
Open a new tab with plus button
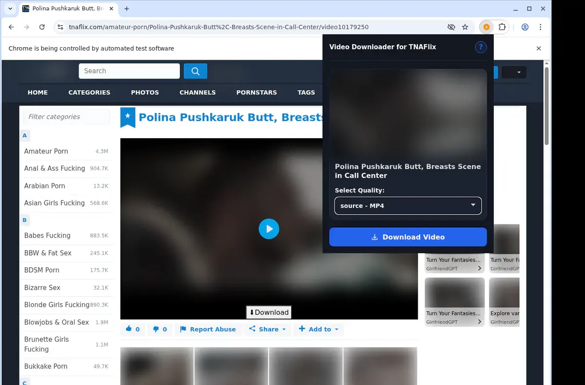pyautogui.click(x=127, y=9)
